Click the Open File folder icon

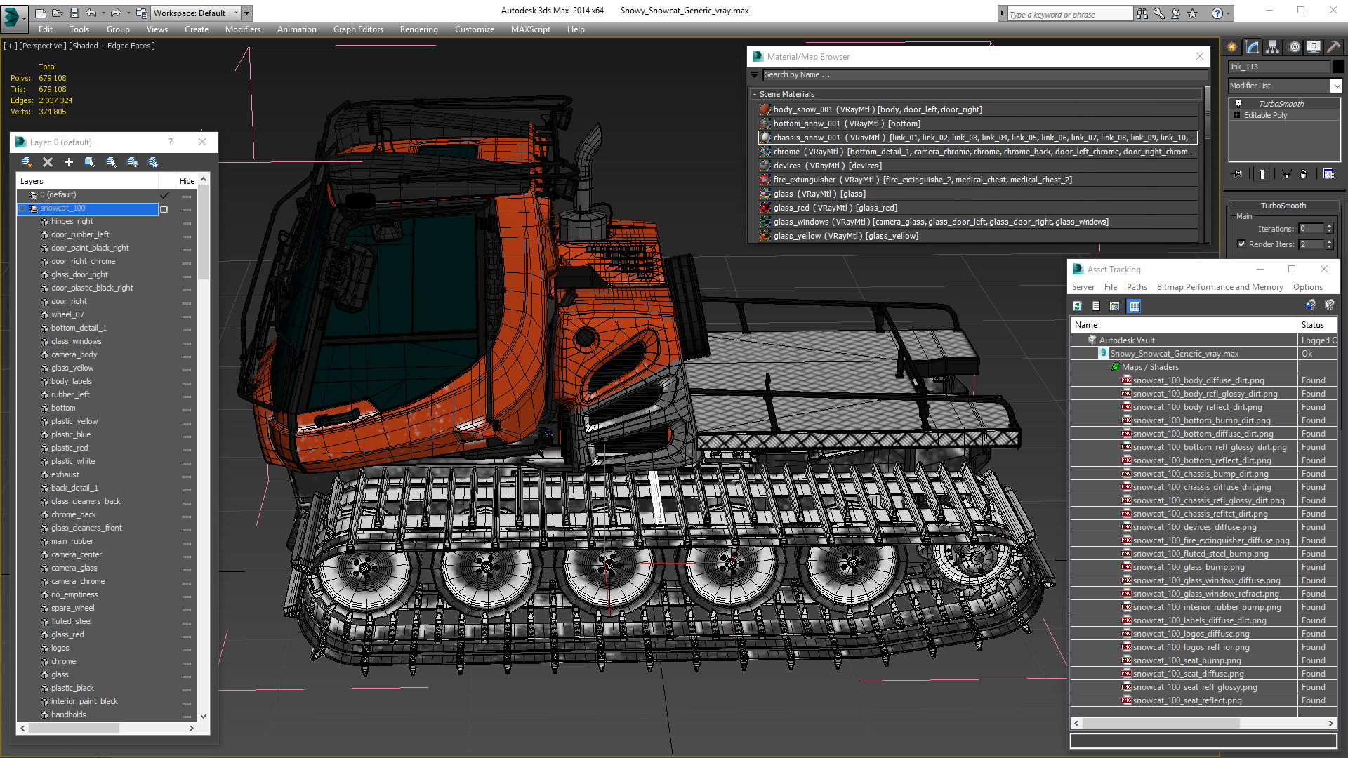click(57, 13)
